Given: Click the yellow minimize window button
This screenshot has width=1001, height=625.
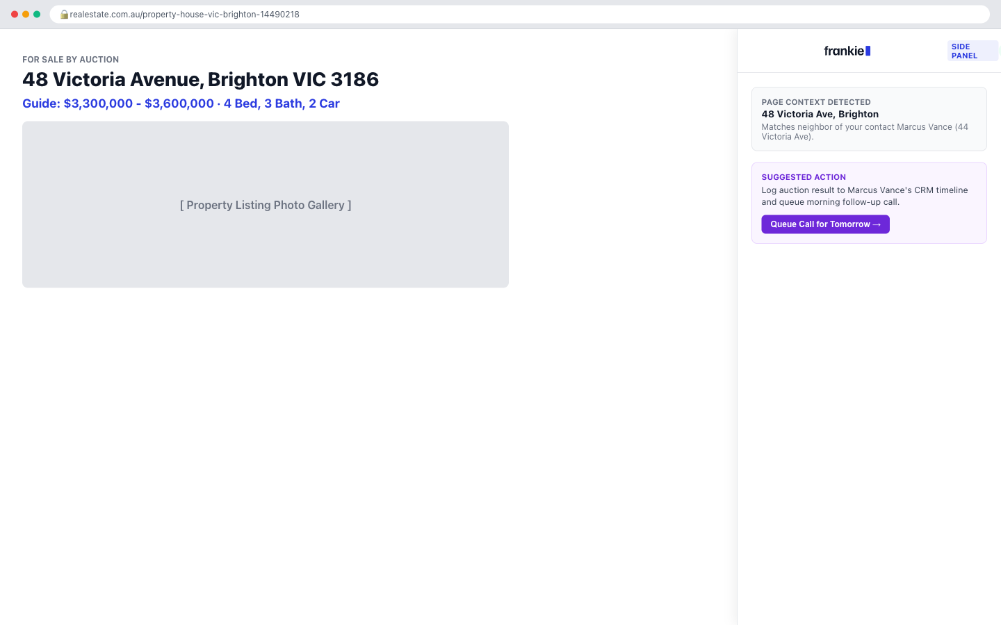Looking at the screenshot, I should (26, 14).
